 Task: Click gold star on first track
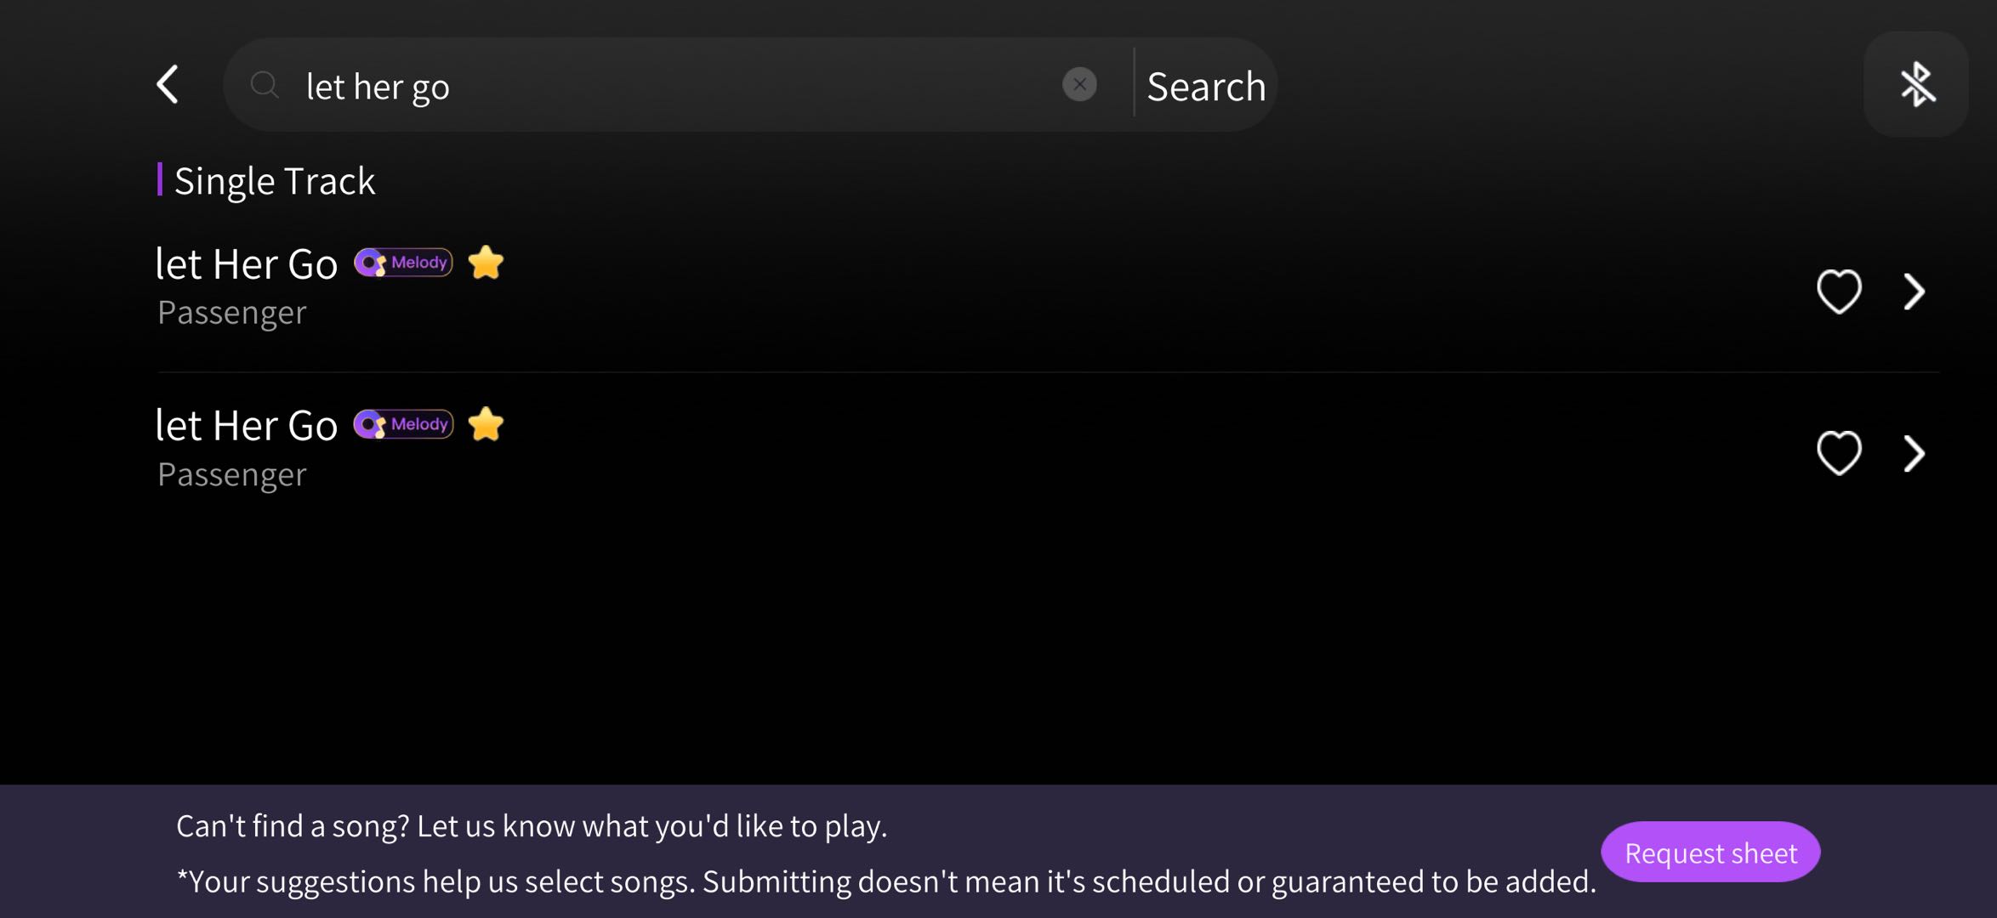pyautogui.click(x=486, y=263)
